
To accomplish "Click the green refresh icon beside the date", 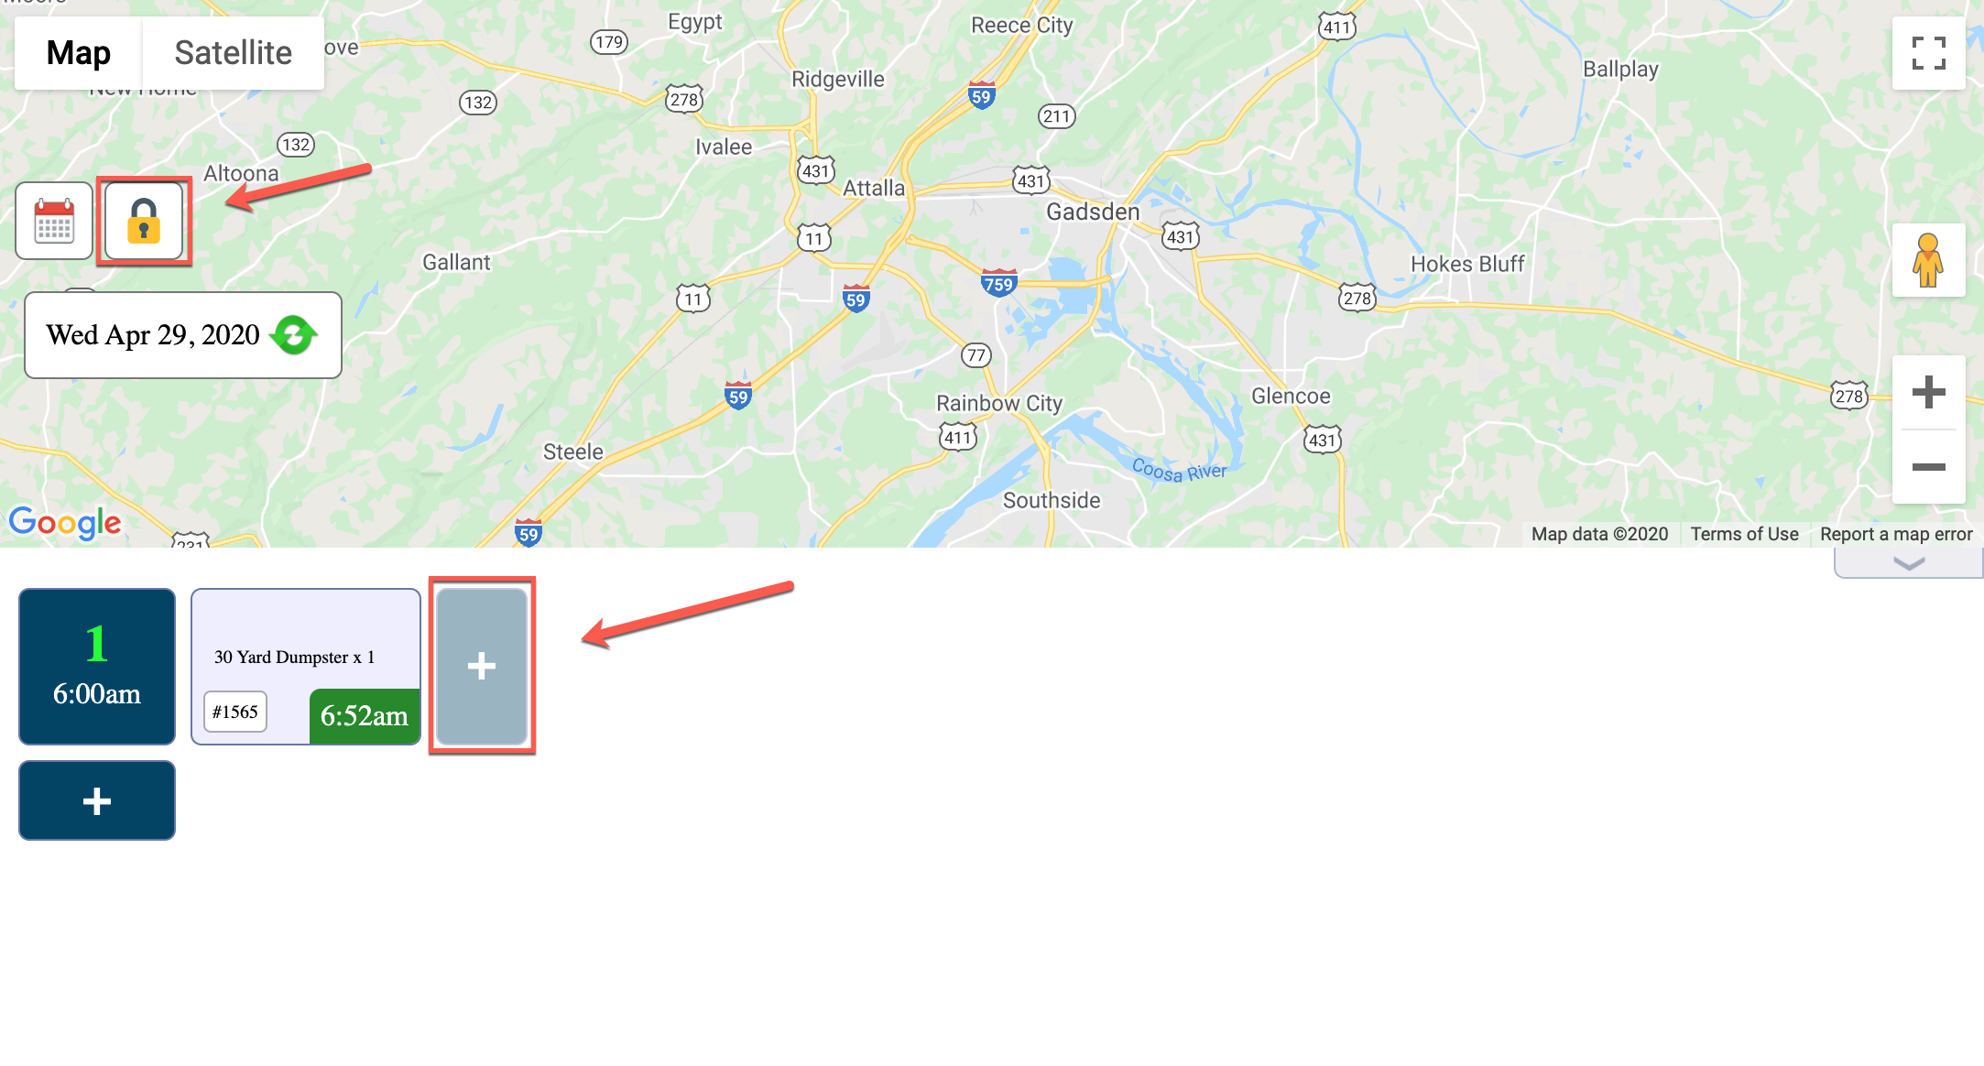I will coord(294,335).
